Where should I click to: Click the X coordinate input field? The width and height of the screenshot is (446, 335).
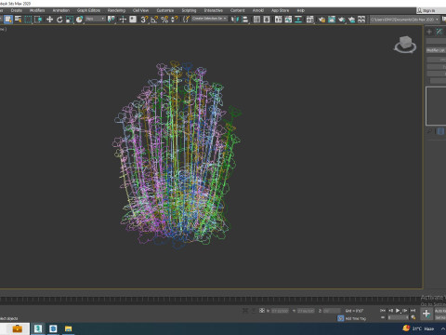point(280,311)
